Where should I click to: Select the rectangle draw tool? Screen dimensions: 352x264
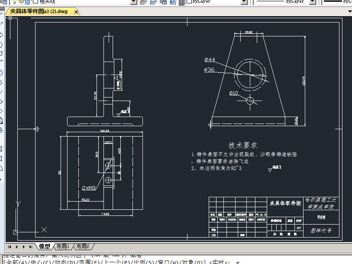pos(1,53)
